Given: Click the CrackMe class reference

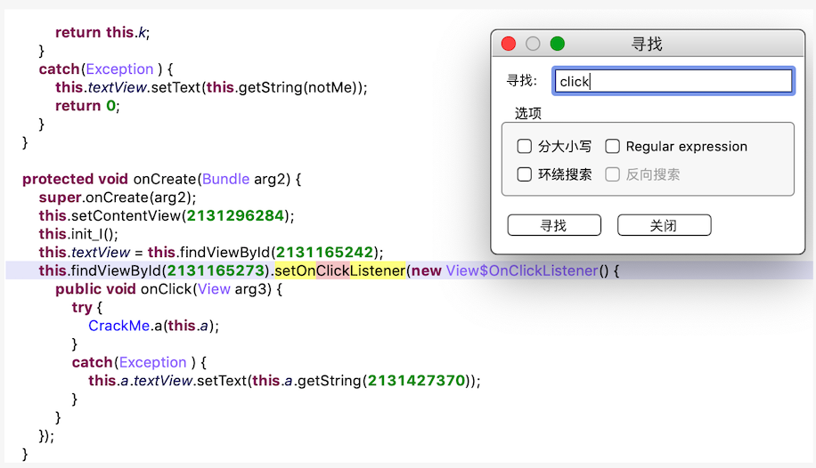Looking at the screenshot, I should point(119,326).
